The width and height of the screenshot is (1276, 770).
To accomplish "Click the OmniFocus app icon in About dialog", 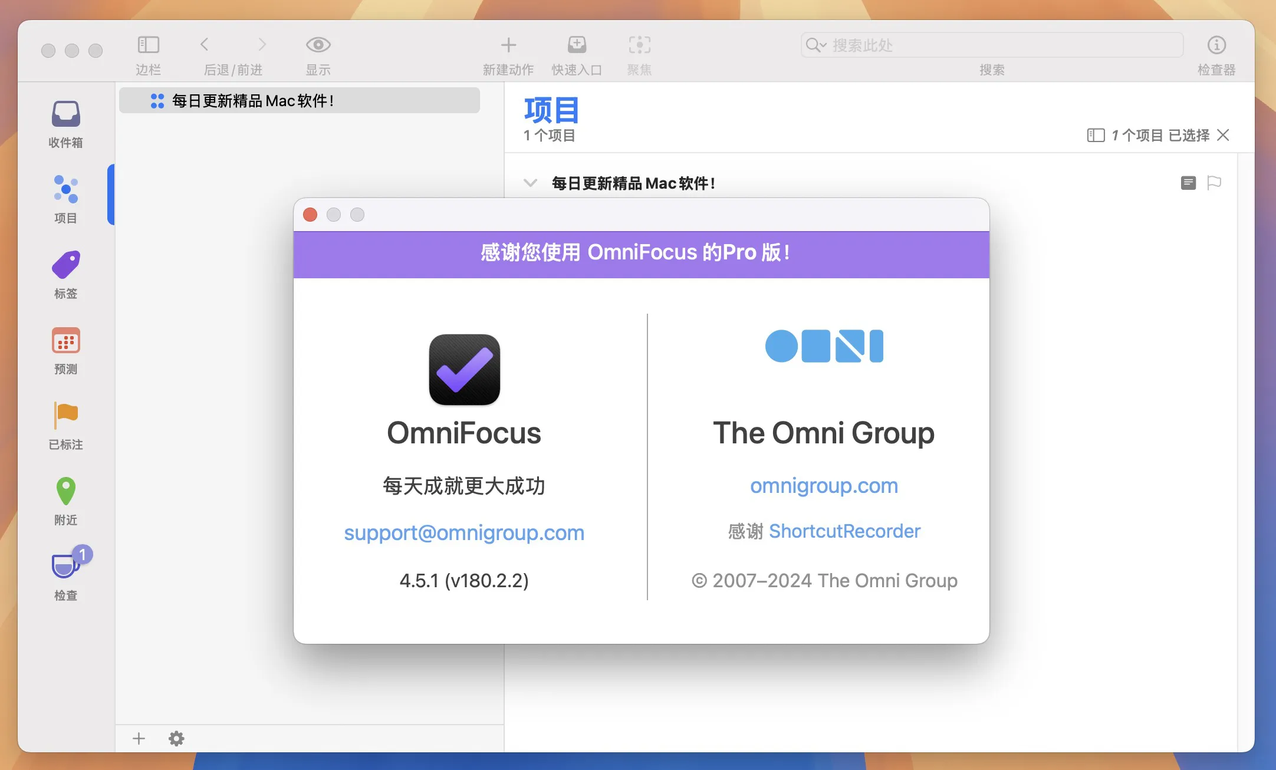I will [x=465, y=370].
